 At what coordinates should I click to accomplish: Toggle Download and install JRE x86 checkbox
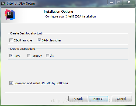(x=11, y=83)
